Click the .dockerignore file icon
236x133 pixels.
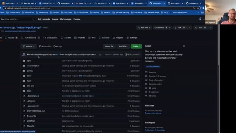point(24,96)
